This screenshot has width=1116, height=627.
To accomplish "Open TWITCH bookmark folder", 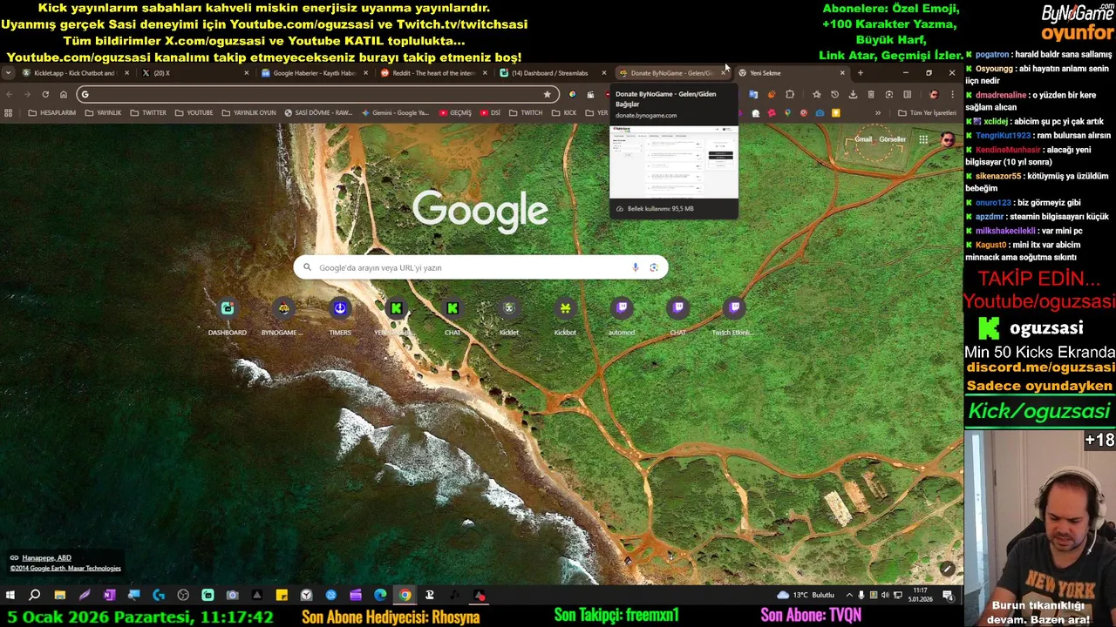I will coord(526,112).
